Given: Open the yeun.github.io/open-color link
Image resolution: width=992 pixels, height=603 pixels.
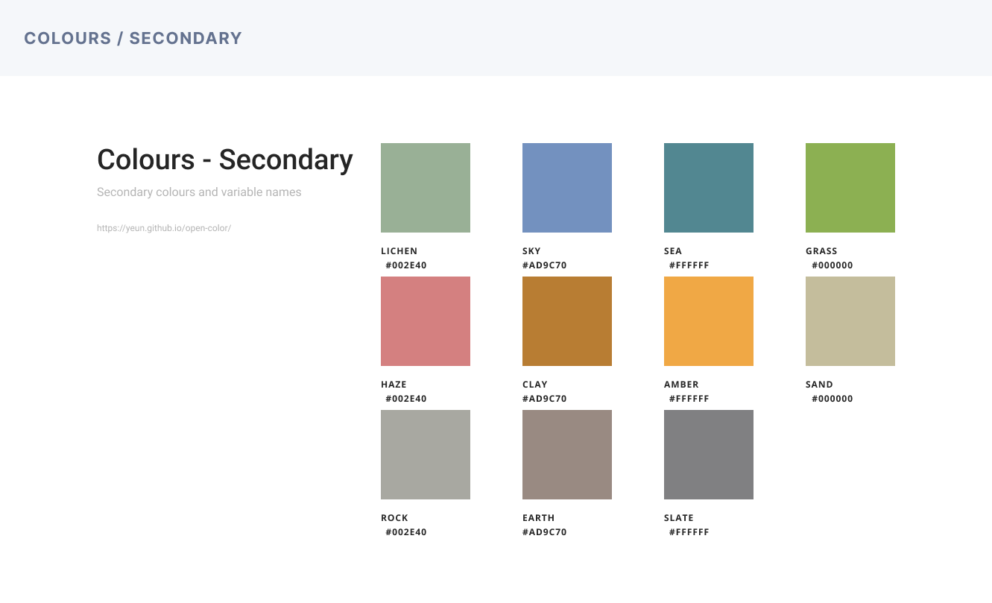Looking at the screenshot, I should coord(164,228).
